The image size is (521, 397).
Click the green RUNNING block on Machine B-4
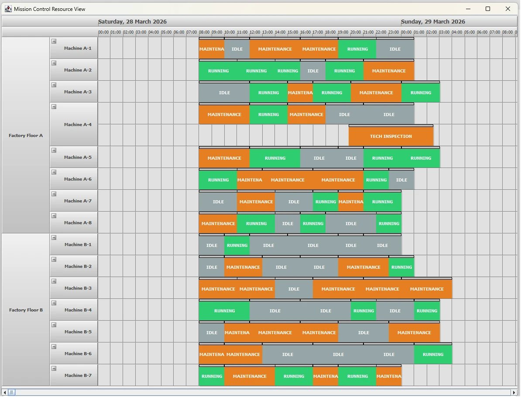tap(224, 311)
